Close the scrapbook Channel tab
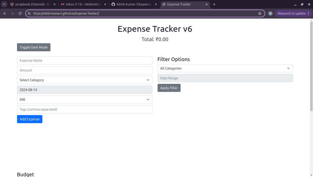Screen dimensions: 313x177 pyautogui.click(x=54, y=4)
